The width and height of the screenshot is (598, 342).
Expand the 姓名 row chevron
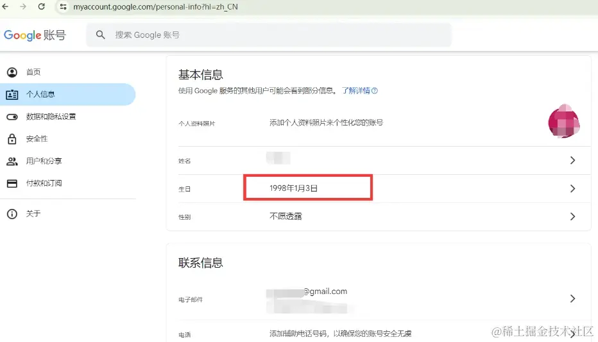572,160
